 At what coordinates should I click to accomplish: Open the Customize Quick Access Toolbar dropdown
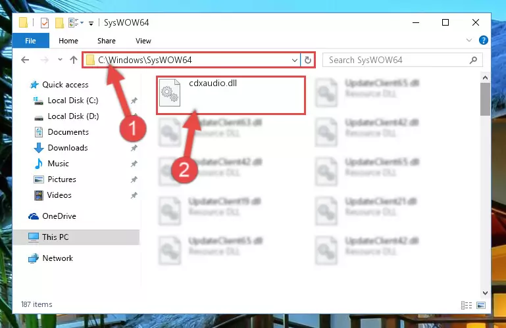[91, 23]
